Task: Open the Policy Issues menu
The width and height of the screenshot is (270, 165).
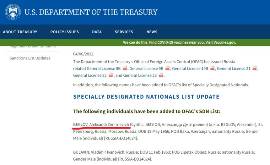Action: tap(65, 32)
